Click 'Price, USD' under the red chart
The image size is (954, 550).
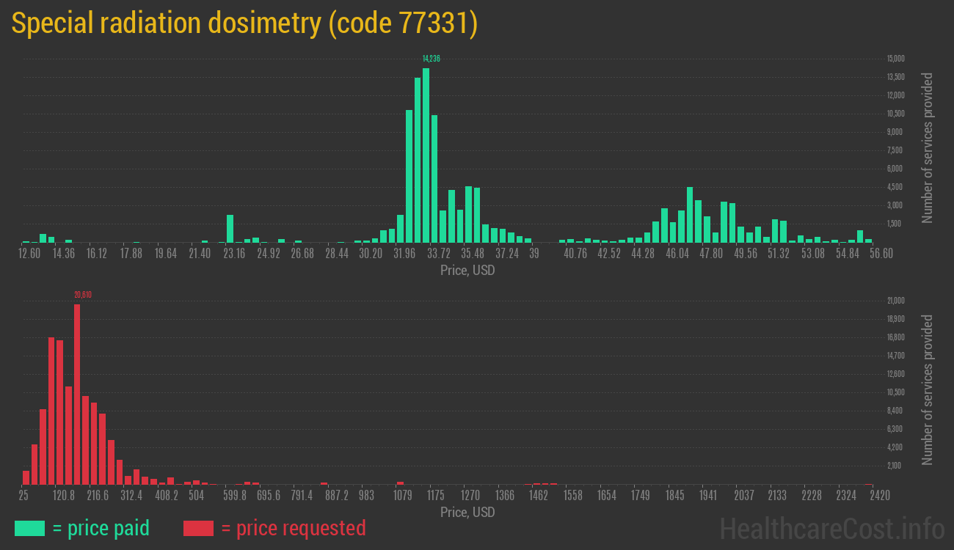pyautogui.click(x=467, y=512)
